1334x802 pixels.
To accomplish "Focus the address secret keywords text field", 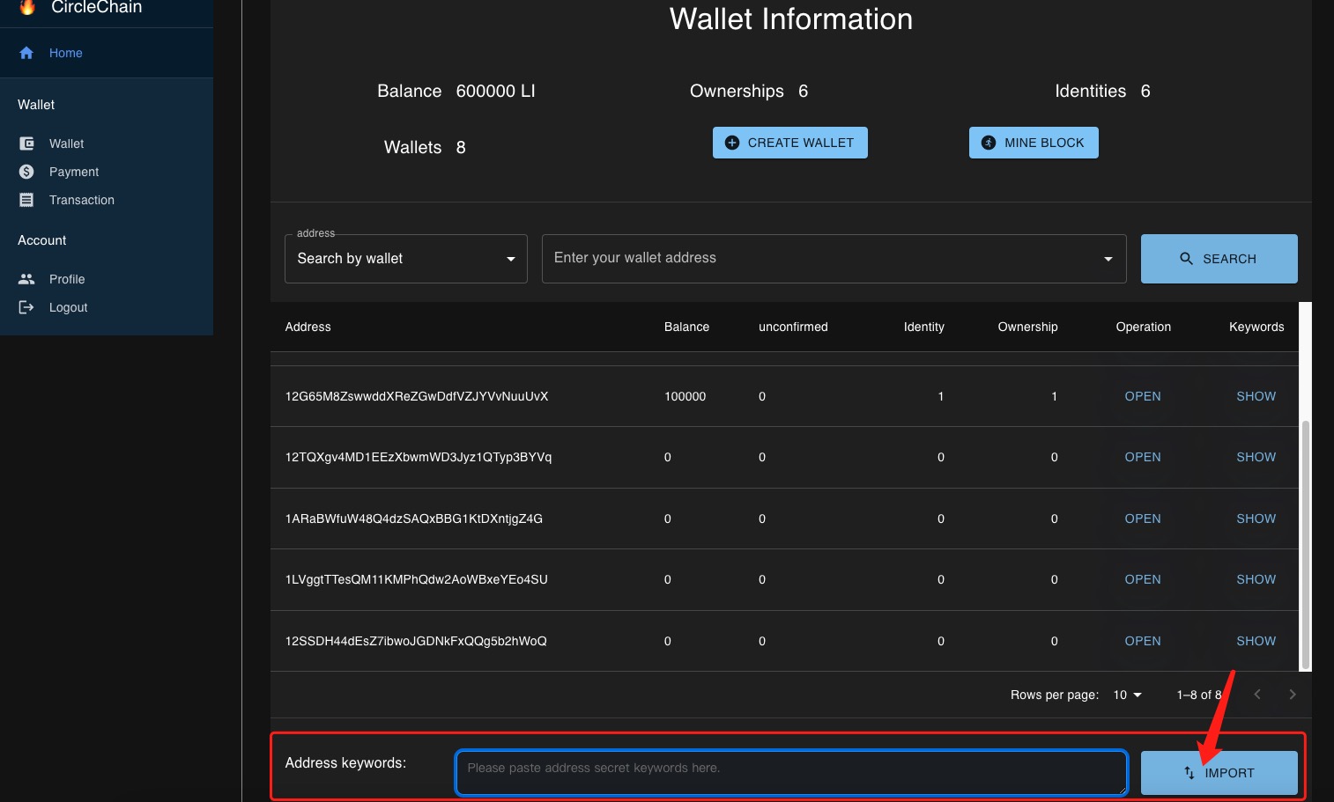I will coord(790,772).
